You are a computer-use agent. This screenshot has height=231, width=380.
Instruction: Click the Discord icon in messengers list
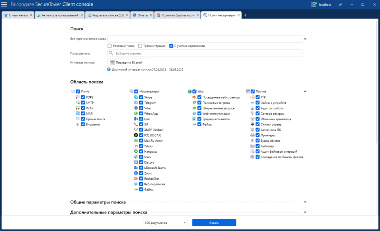tap(135, 162)
